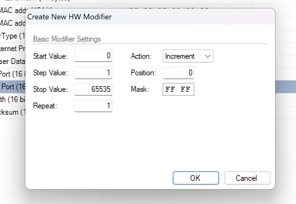Click the second FF byte in Mask
This screenshot has width=296, height=204.
click(x=185, y=90)
